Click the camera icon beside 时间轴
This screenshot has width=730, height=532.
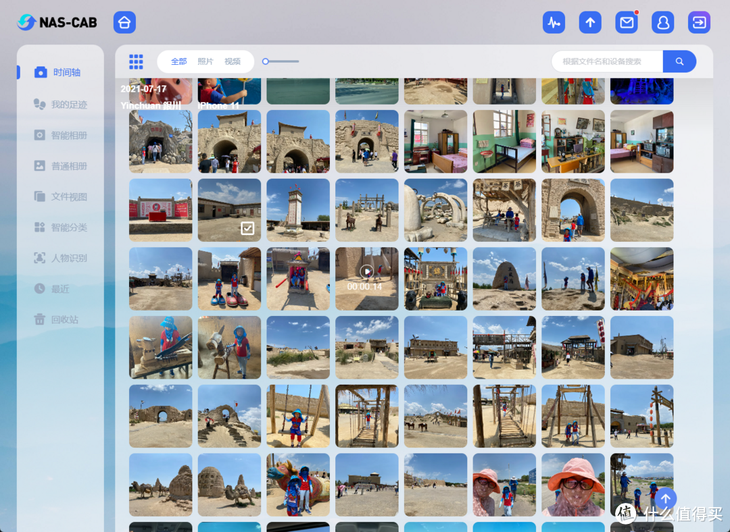(x=41, y=72)
